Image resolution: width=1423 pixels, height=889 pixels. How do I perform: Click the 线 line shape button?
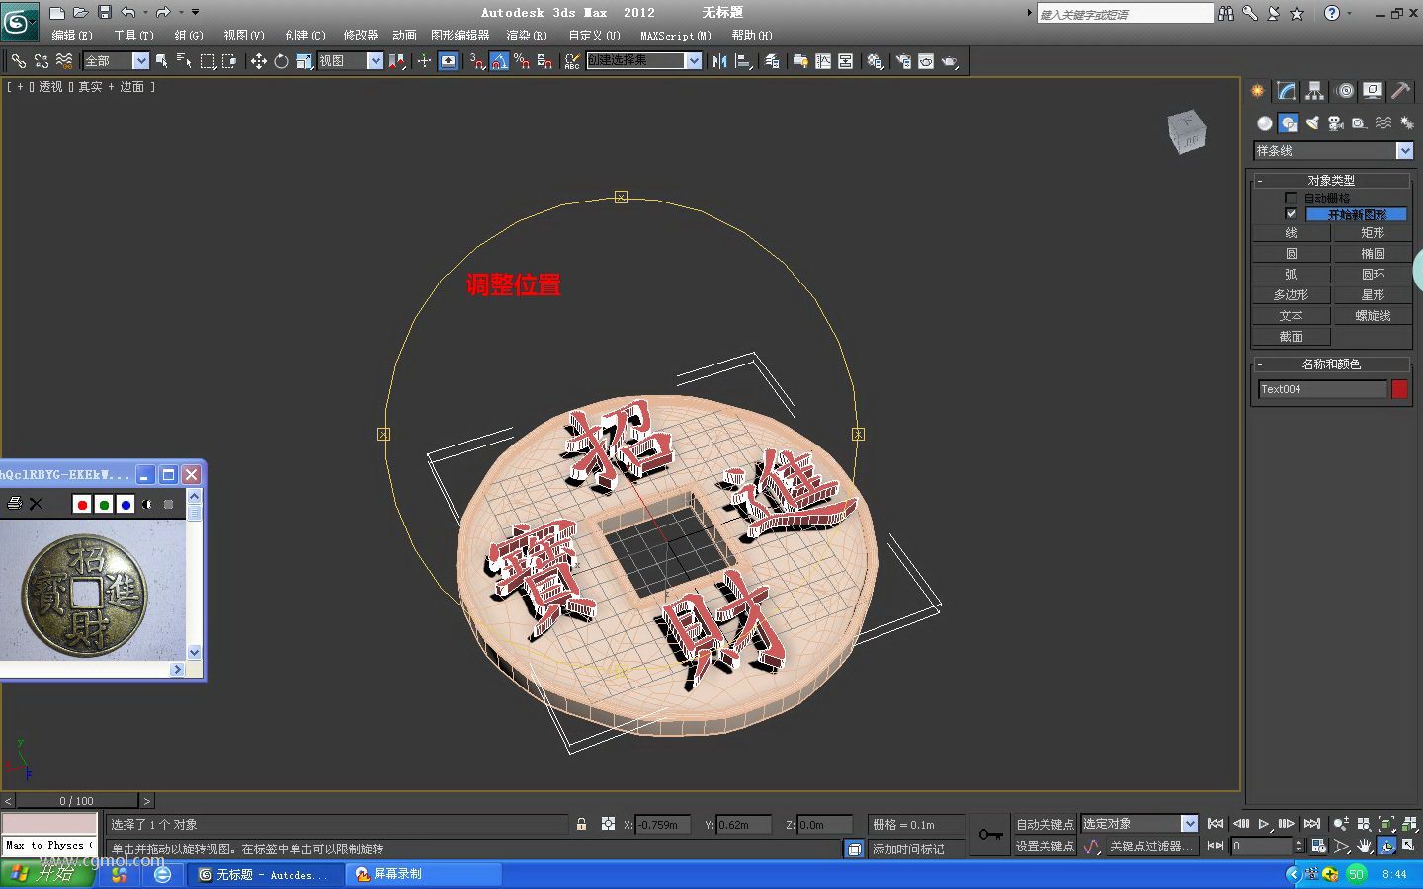pyautogui.click(x=1292, y=233)
